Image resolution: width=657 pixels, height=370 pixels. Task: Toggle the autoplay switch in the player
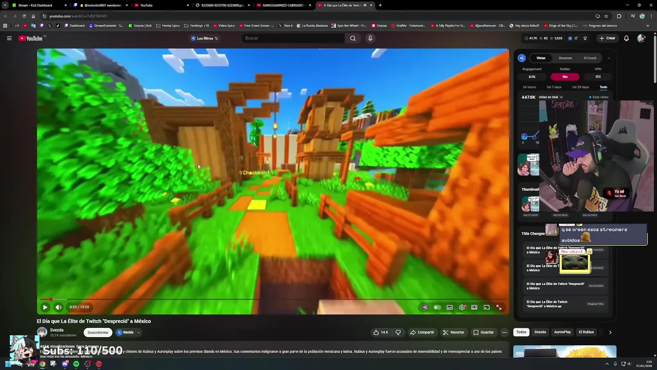(x=437, y=307)
